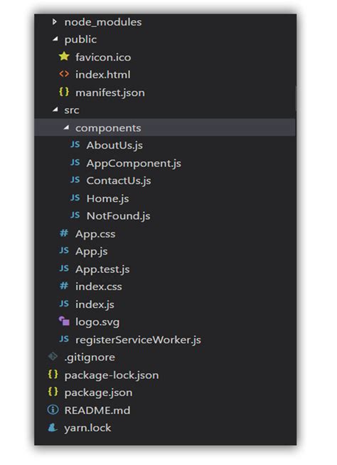Image resolution: width=337 pixels, height=465 pixels.
Task: Click the braces icon beside package-lock.json
Action: (53, 375)
